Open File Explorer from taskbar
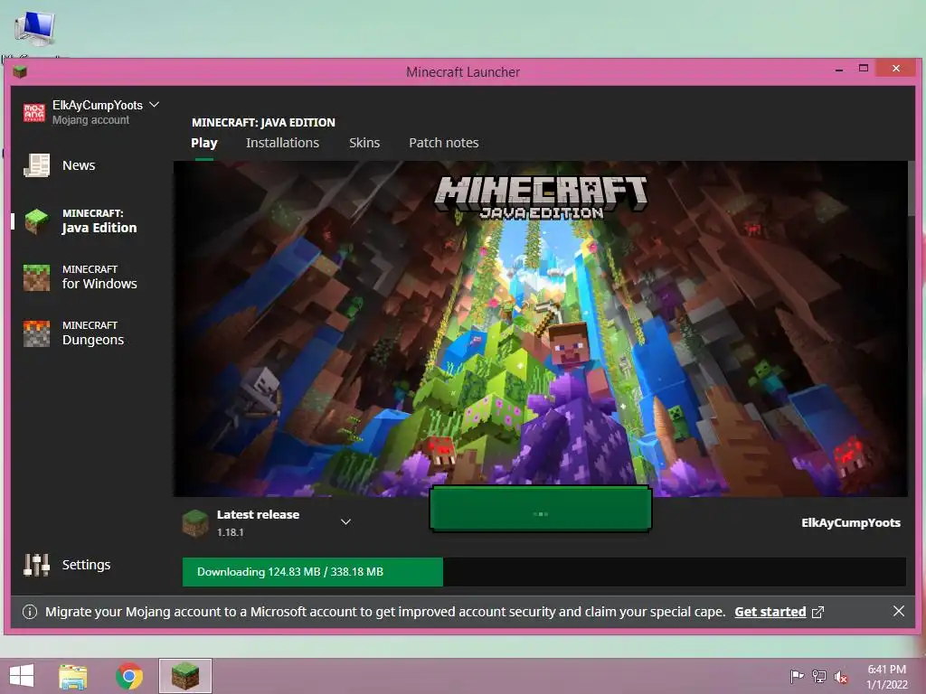This screenshot has width=926, height=694. tap(73, 676)
